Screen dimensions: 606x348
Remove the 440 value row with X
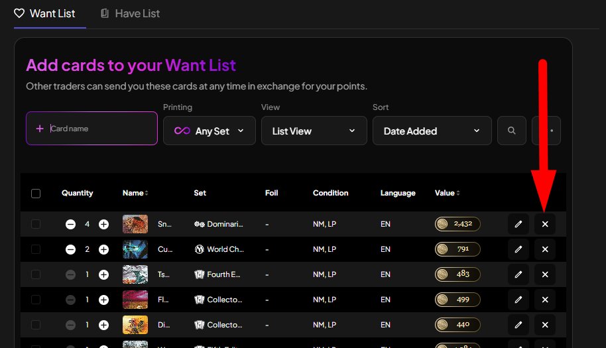coord(545,325)
